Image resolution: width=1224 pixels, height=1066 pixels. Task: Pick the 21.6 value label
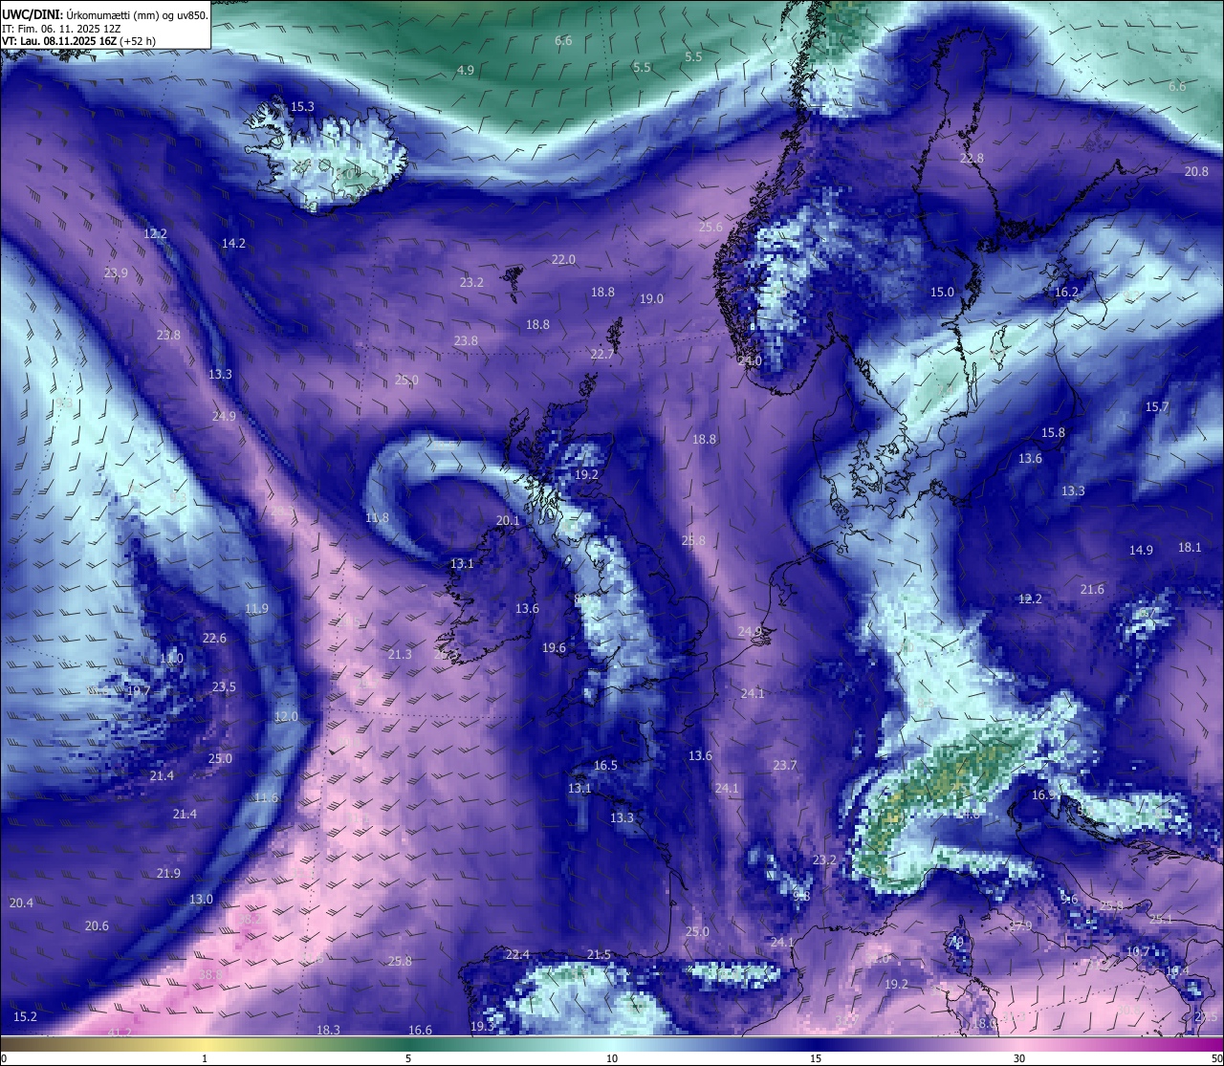click(1092, 590)
